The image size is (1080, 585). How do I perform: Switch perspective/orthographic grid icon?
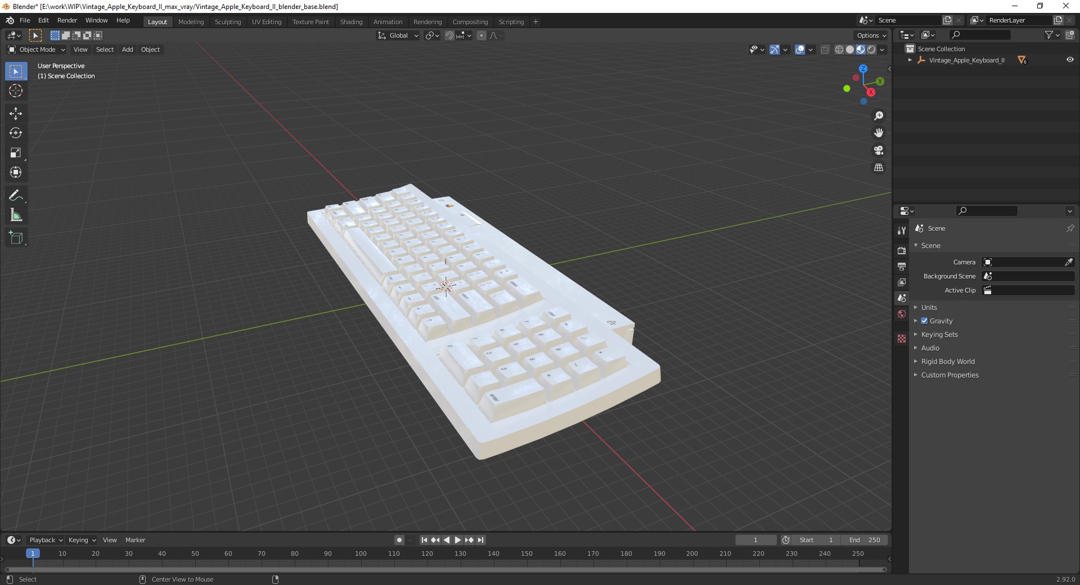point(879,168)
